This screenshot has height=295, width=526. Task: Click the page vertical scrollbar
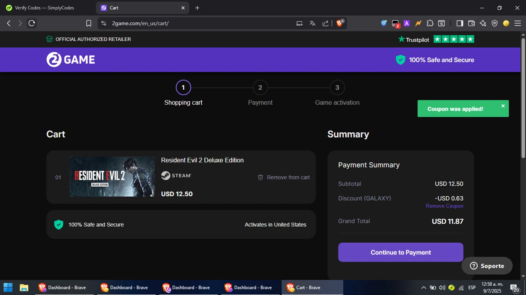point(523,98)
